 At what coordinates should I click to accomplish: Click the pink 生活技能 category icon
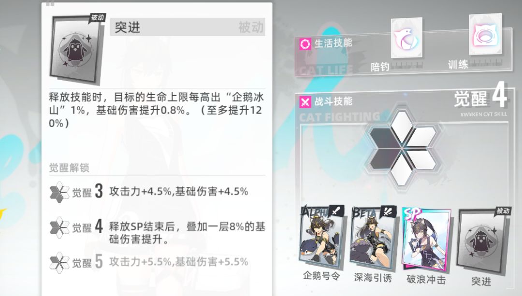[x=305, y=44]
